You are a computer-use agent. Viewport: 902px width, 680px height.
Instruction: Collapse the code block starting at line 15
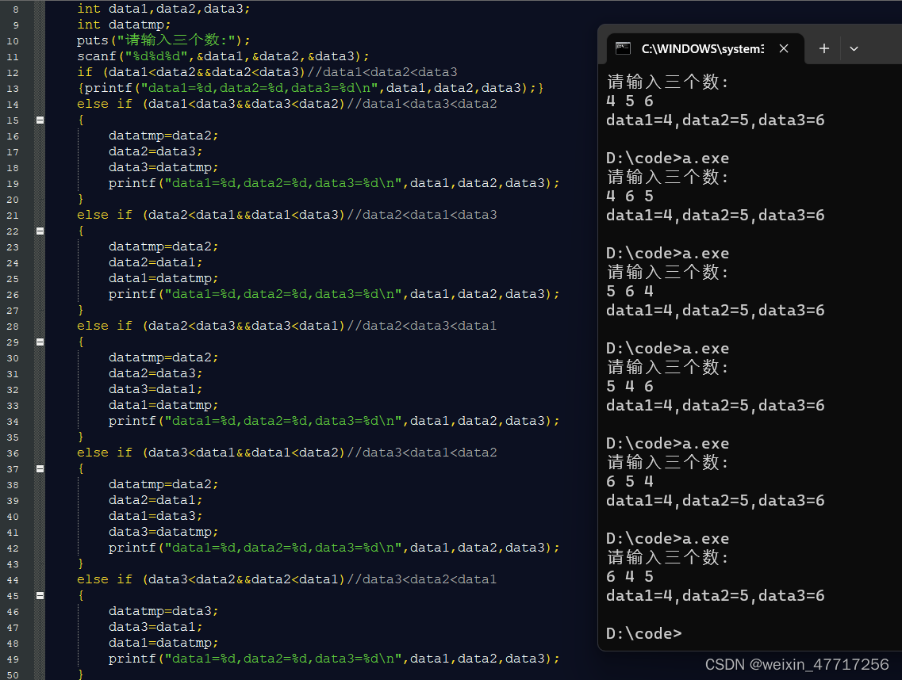[x=39, y=120]
